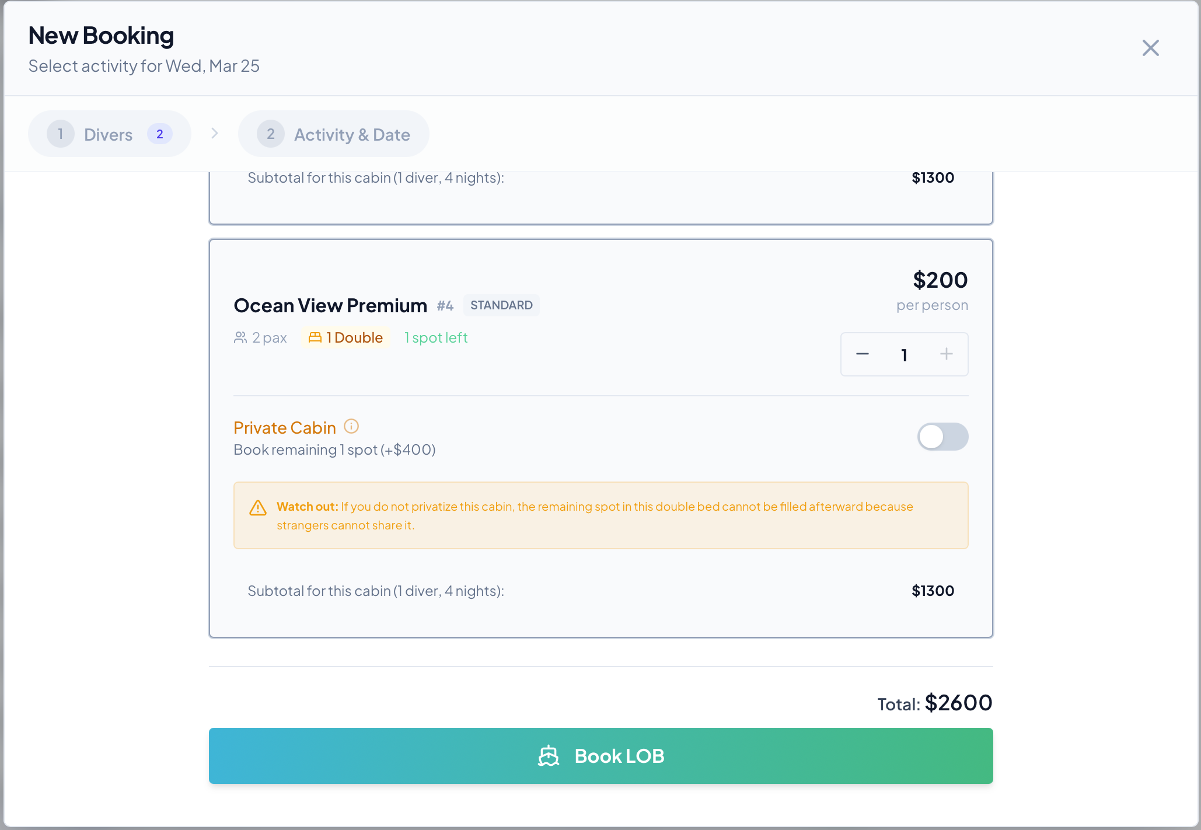Click the Book LOB button
The width and height of the screenshot is (1201, 830).
(x=601, y=756)
